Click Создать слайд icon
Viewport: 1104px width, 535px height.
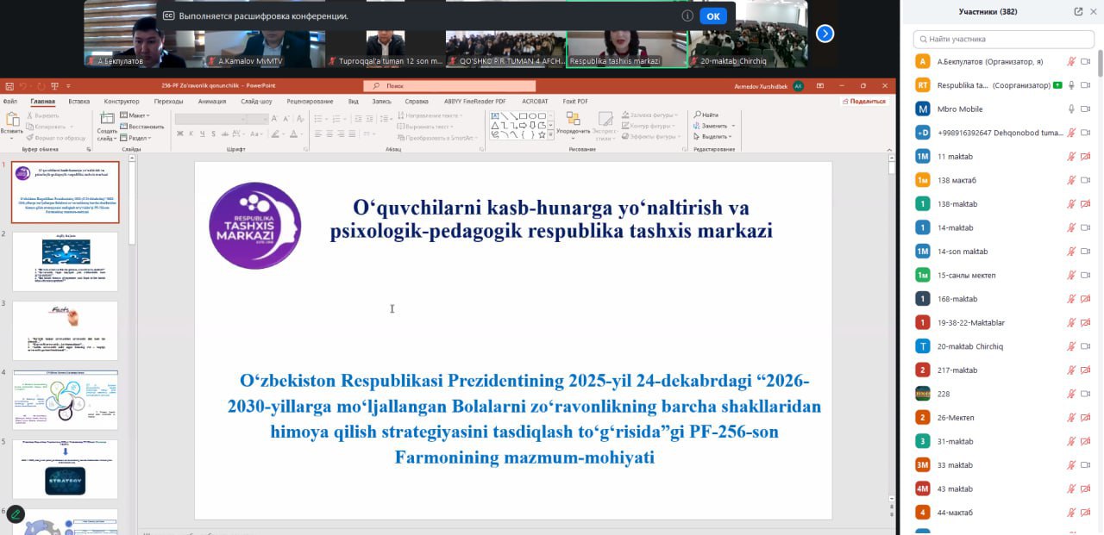pyautogui.click(x=107, y=122)
